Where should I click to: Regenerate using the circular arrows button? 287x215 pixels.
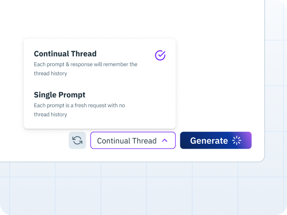pyautogui.click(x=77, y=140)
